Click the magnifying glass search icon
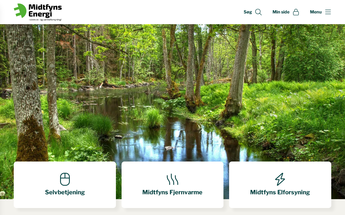Screen dimensions: 345x215 point(258,12)
